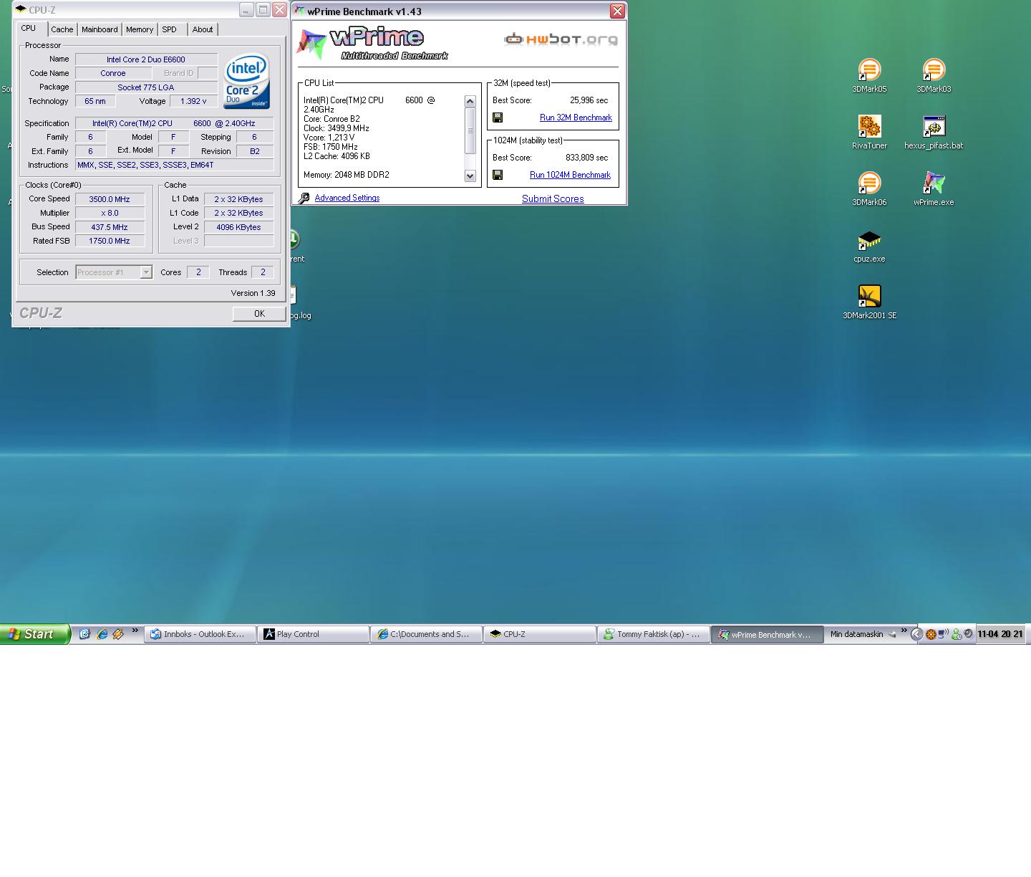Click the 833,809 sec best score

click(586, 158)
